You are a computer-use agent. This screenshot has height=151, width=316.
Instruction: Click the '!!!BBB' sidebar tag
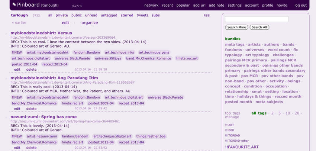(229, 130)
